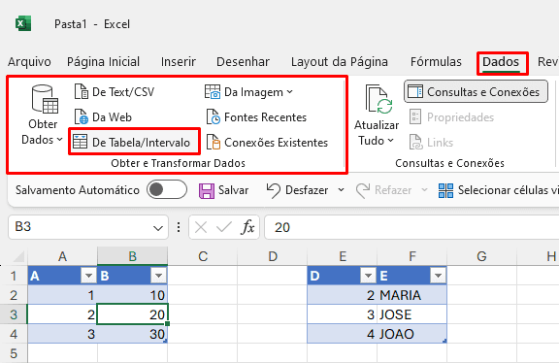Select column G header
This screenshot has height=363, width=559.
[x=481, y=256]
